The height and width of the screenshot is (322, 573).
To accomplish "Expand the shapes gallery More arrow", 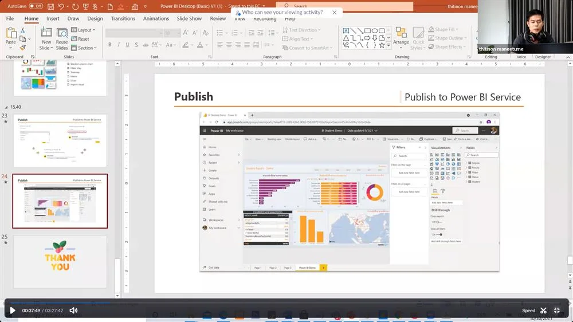I will click(388, 46).
